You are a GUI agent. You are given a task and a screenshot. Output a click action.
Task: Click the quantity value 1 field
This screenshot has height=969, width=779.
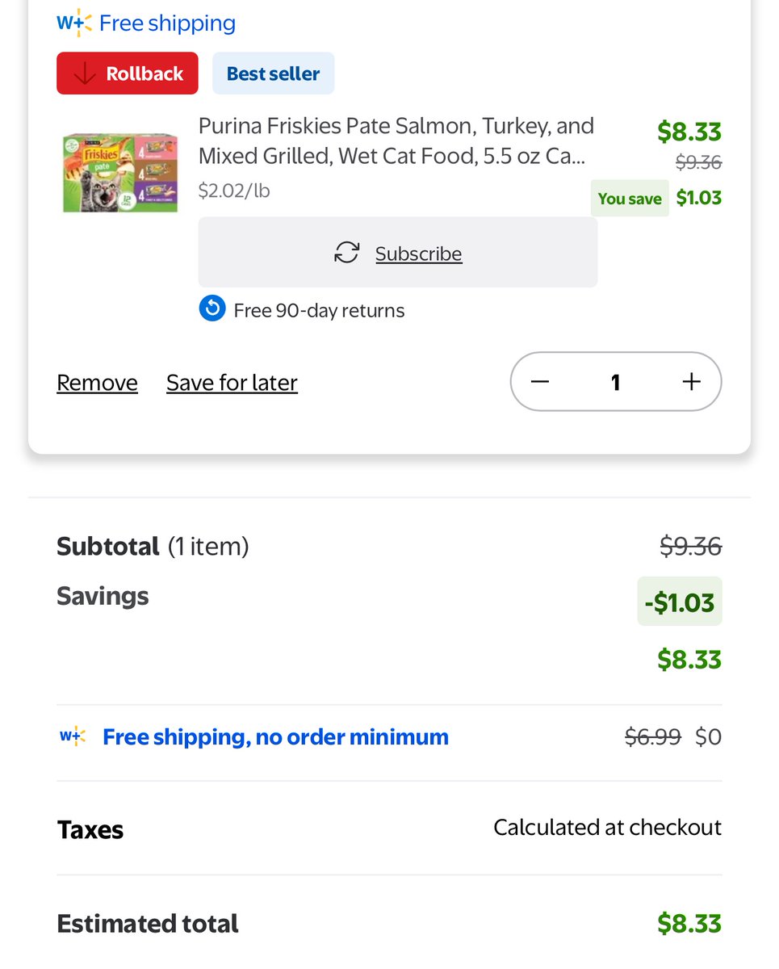[x=616, y=382]
